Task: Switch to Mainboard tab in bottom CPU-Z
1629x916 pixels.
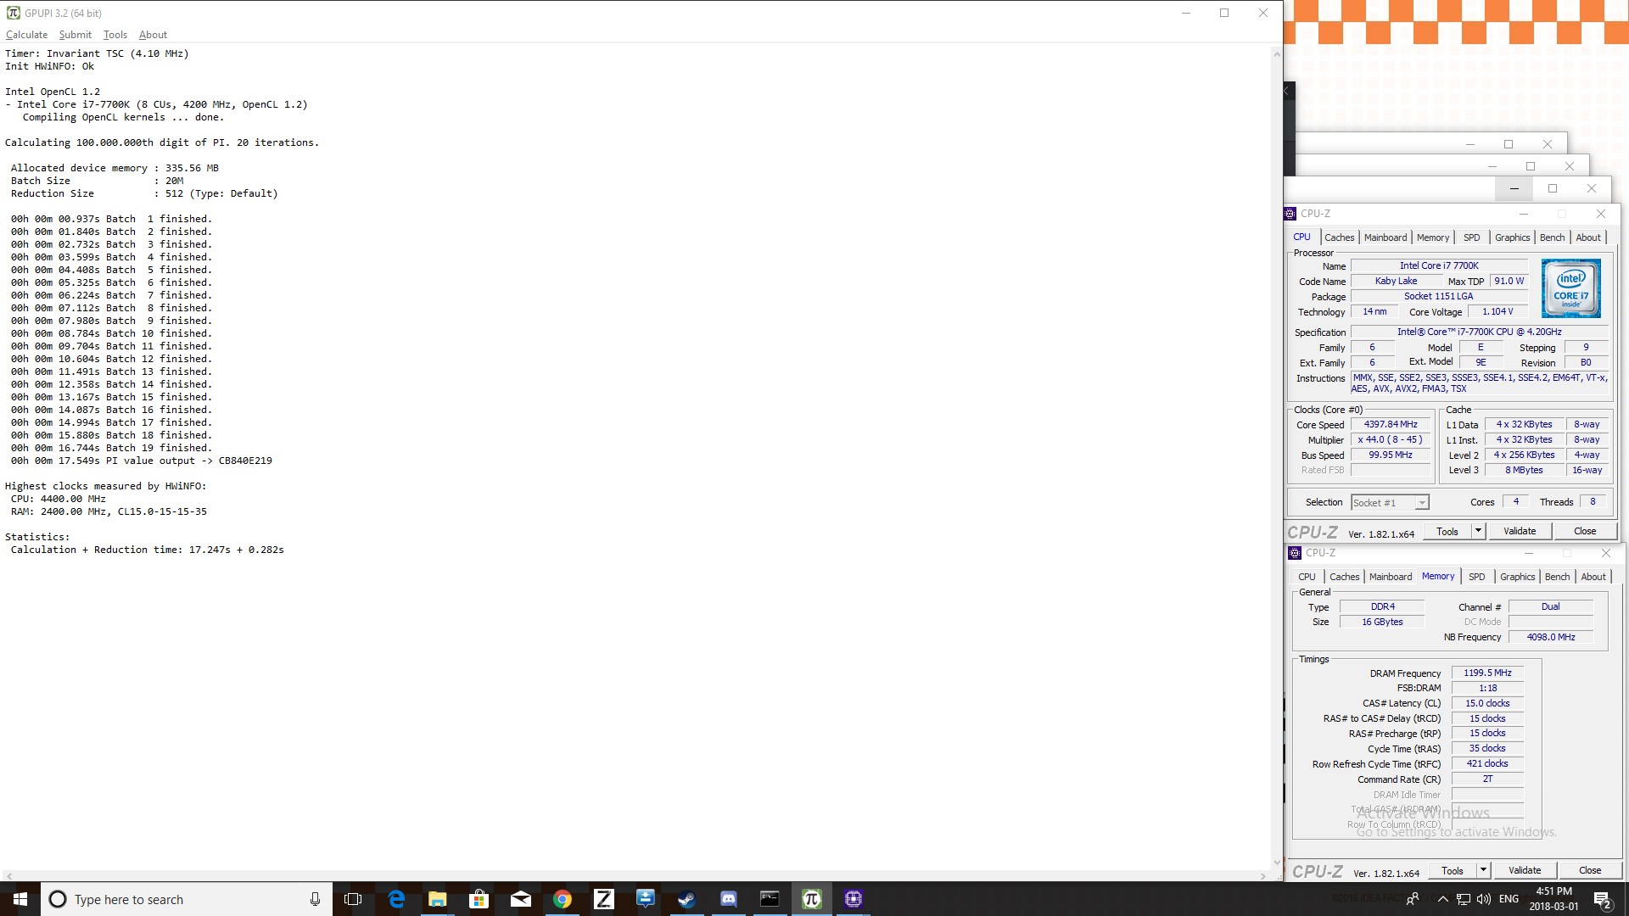Action: [1391, 578]
